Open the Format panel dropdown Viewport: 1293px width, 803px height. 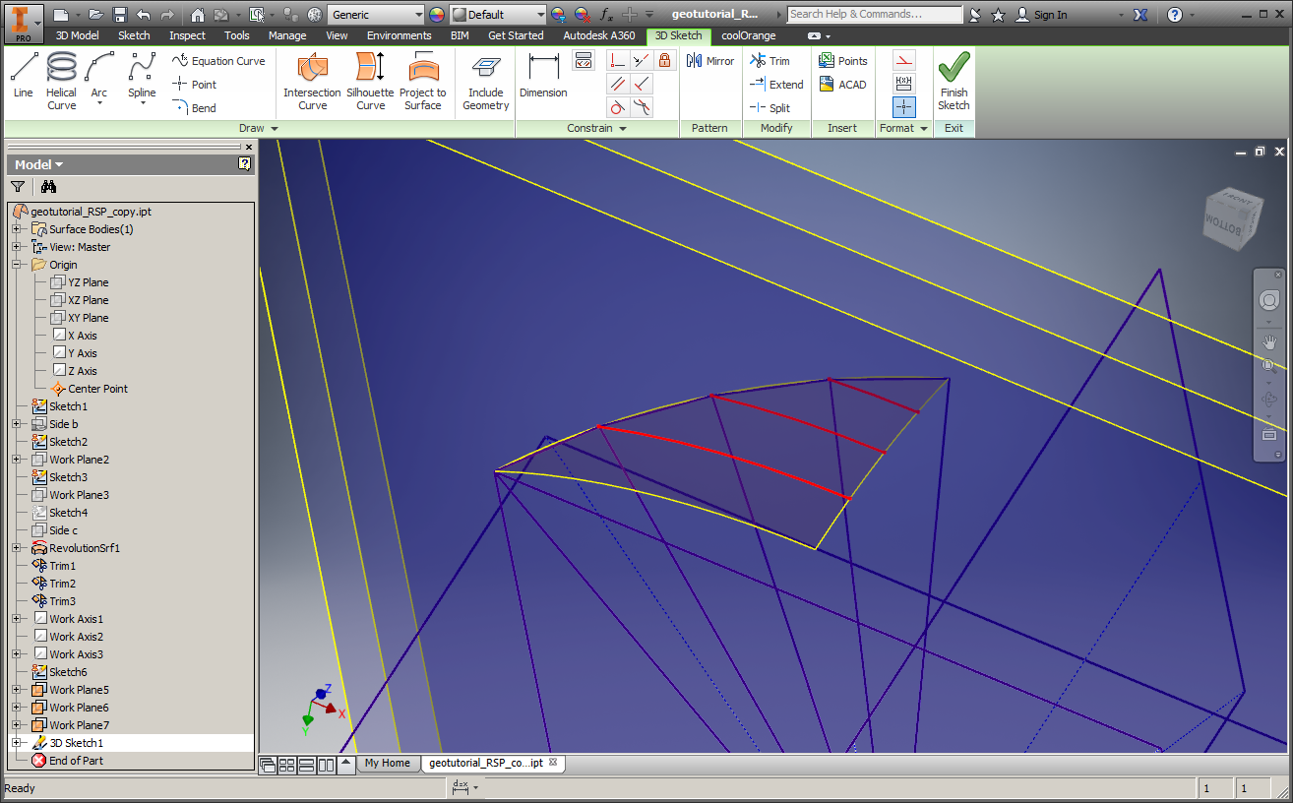[904, 128]
